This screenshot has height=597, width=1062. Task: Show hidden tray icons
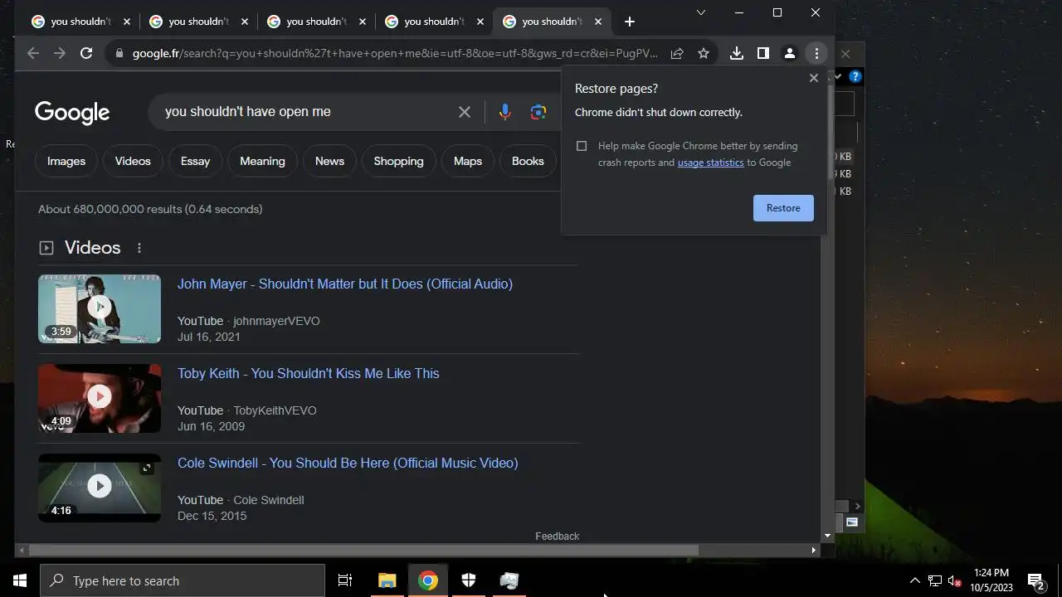point(915,580)
